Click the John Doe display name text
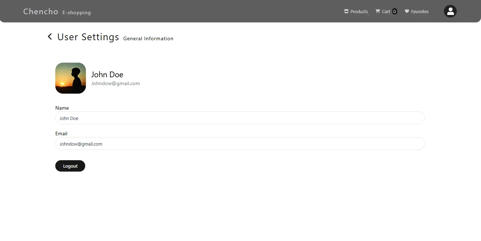 coord(107,74)
